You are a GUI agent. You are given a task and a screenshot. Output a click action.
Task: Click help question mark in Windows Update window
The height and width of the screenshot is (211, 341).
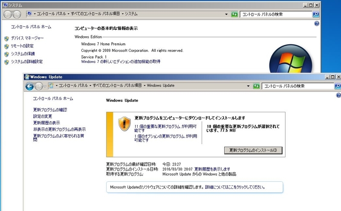tap(338, 95)
